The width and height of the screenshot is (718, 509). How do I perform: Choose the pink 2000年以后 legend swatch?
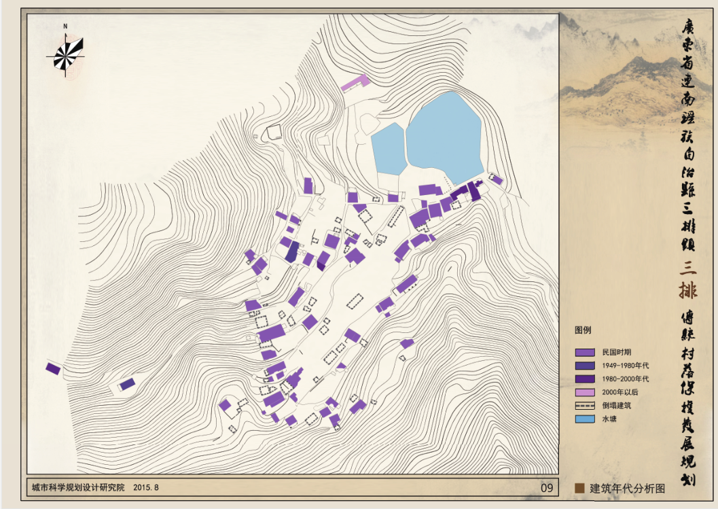[585, 392]
